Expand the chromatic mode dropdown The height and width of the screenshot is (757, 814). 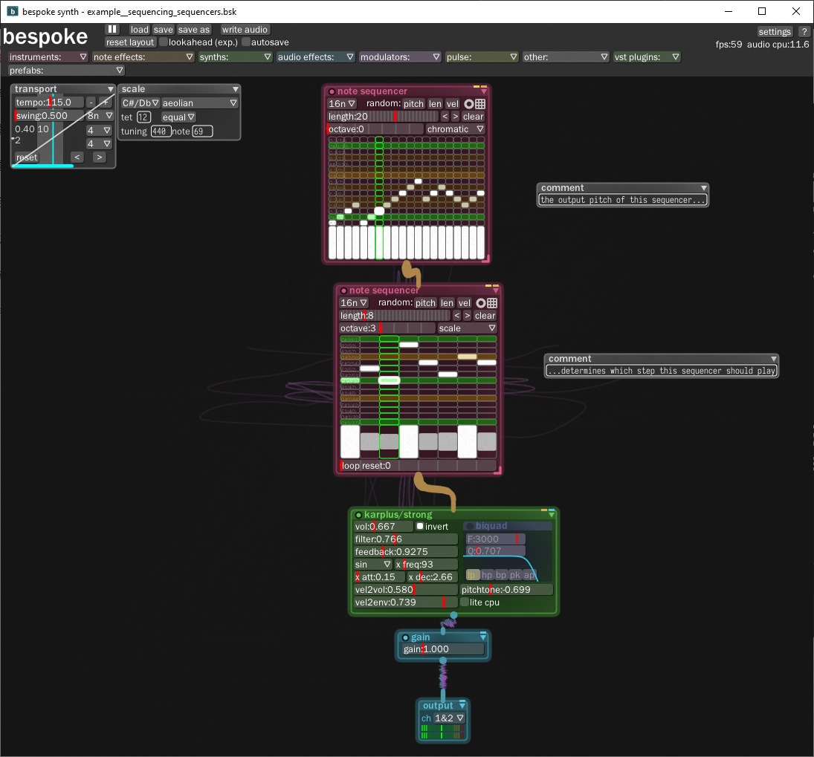[455, 129]
